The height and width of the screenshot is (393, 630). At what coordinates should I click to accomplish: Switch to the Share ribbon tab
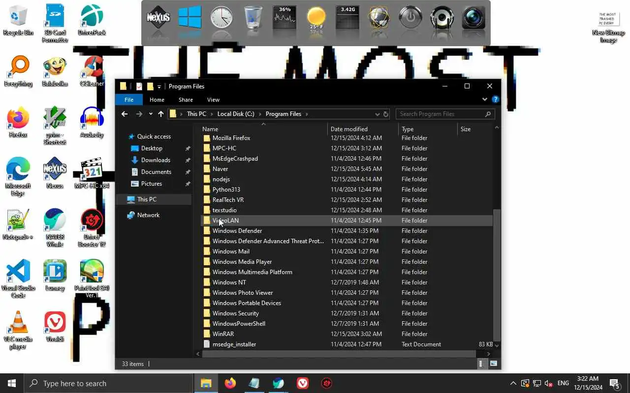186,100
